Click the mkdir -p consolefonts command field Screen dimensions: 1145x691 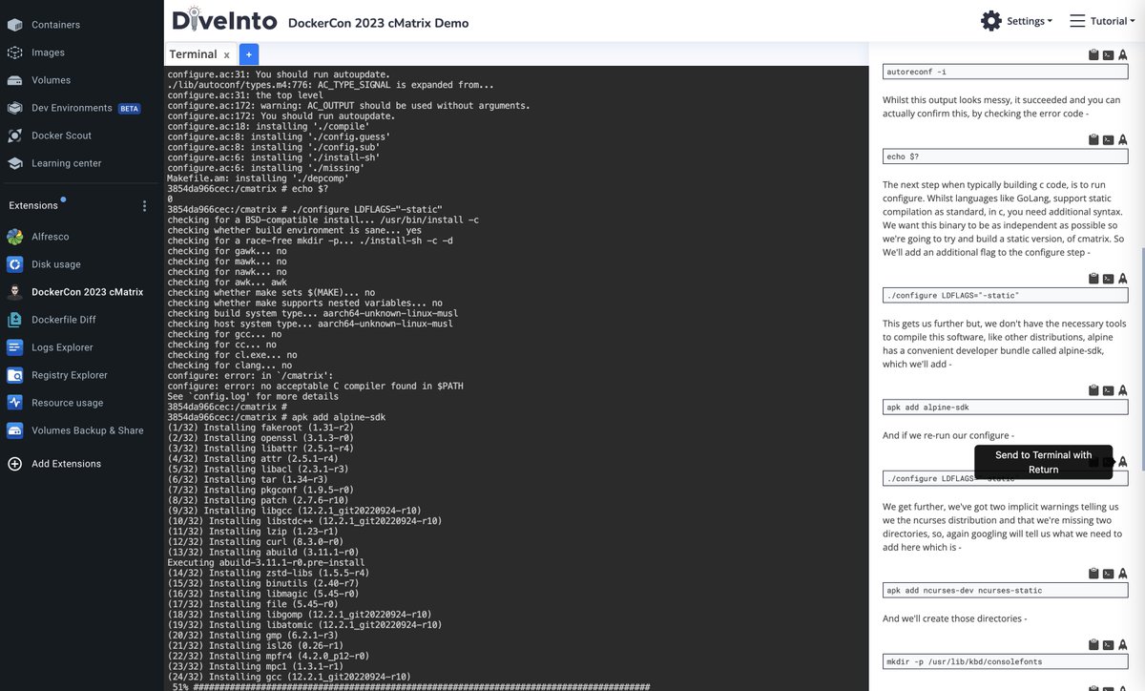(1006, 661)
